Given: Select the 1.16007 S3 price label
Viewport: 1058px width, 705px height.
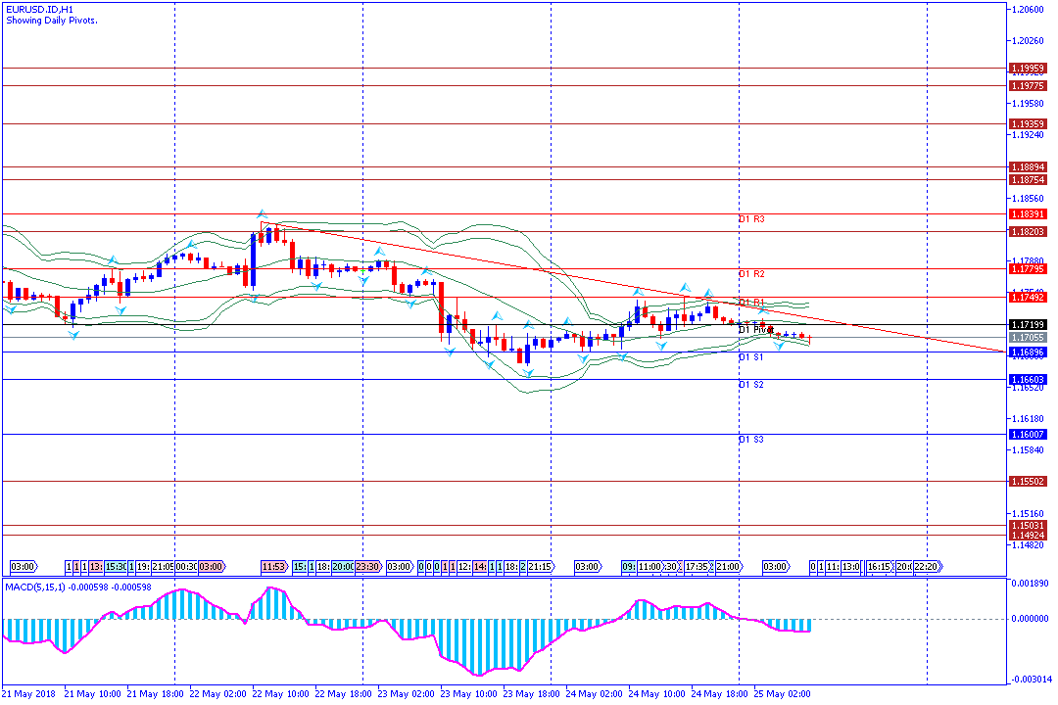Looking at the screenshot, I should tap(1028, 435).
